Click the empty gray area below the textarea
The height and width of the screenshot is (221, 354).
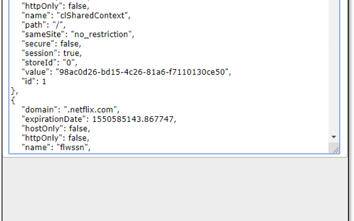pos(175,189)
